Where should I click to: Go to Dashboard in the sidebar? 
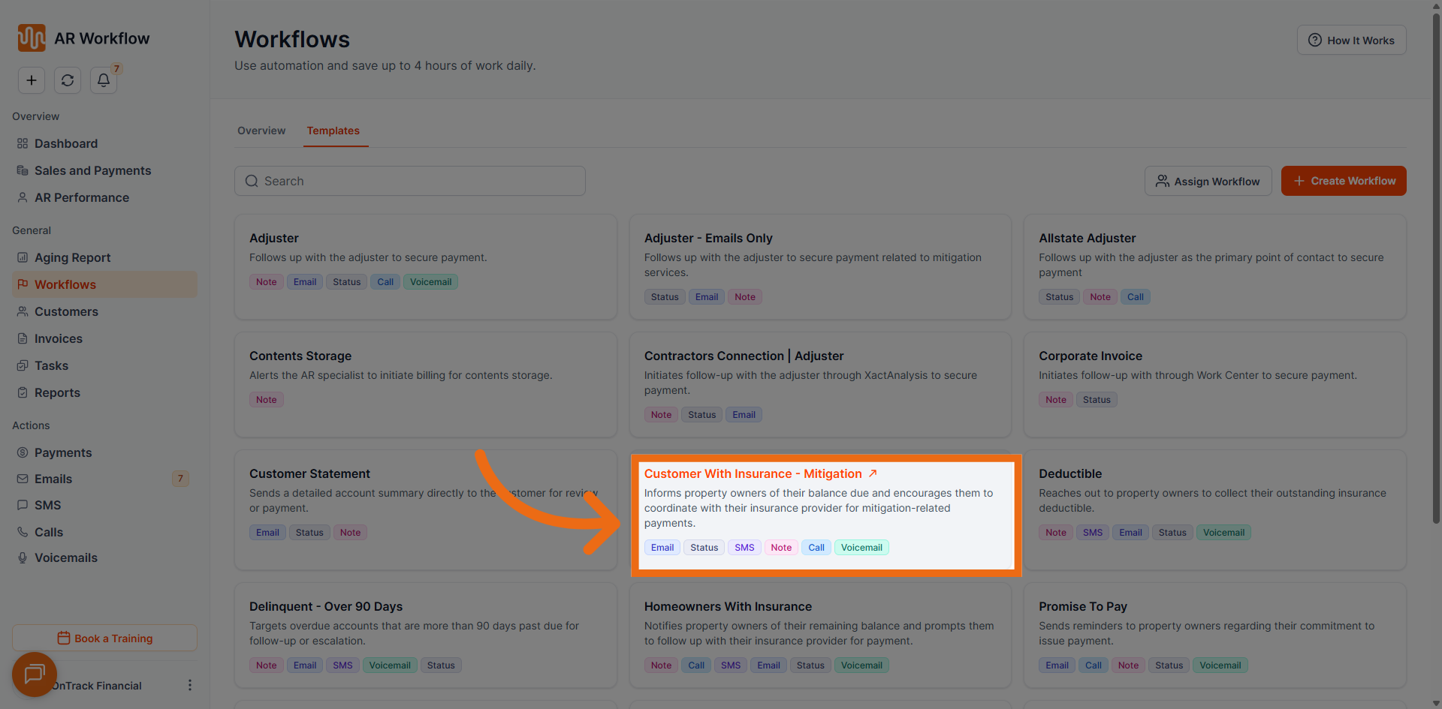click(66, 143)
